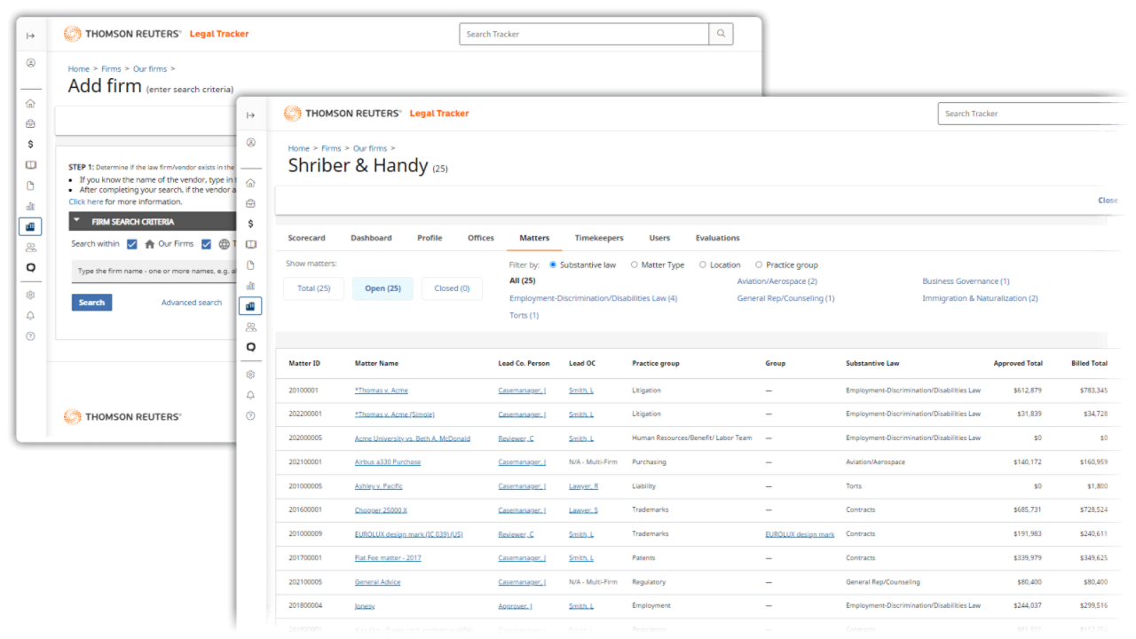Open the Scorecard tab
The image size is (1136, 639).
coord(306,238)
